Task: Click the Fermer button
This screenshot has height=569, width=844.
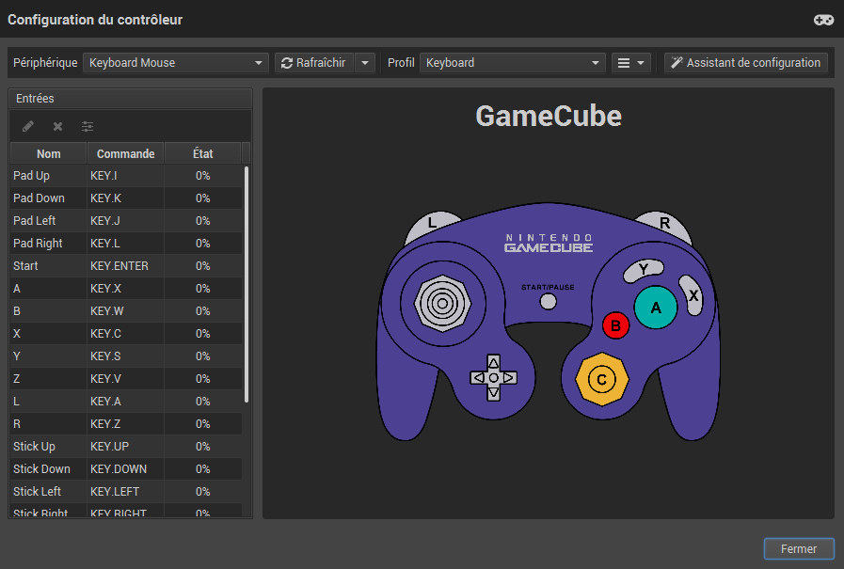Action: tap(799, 549)
